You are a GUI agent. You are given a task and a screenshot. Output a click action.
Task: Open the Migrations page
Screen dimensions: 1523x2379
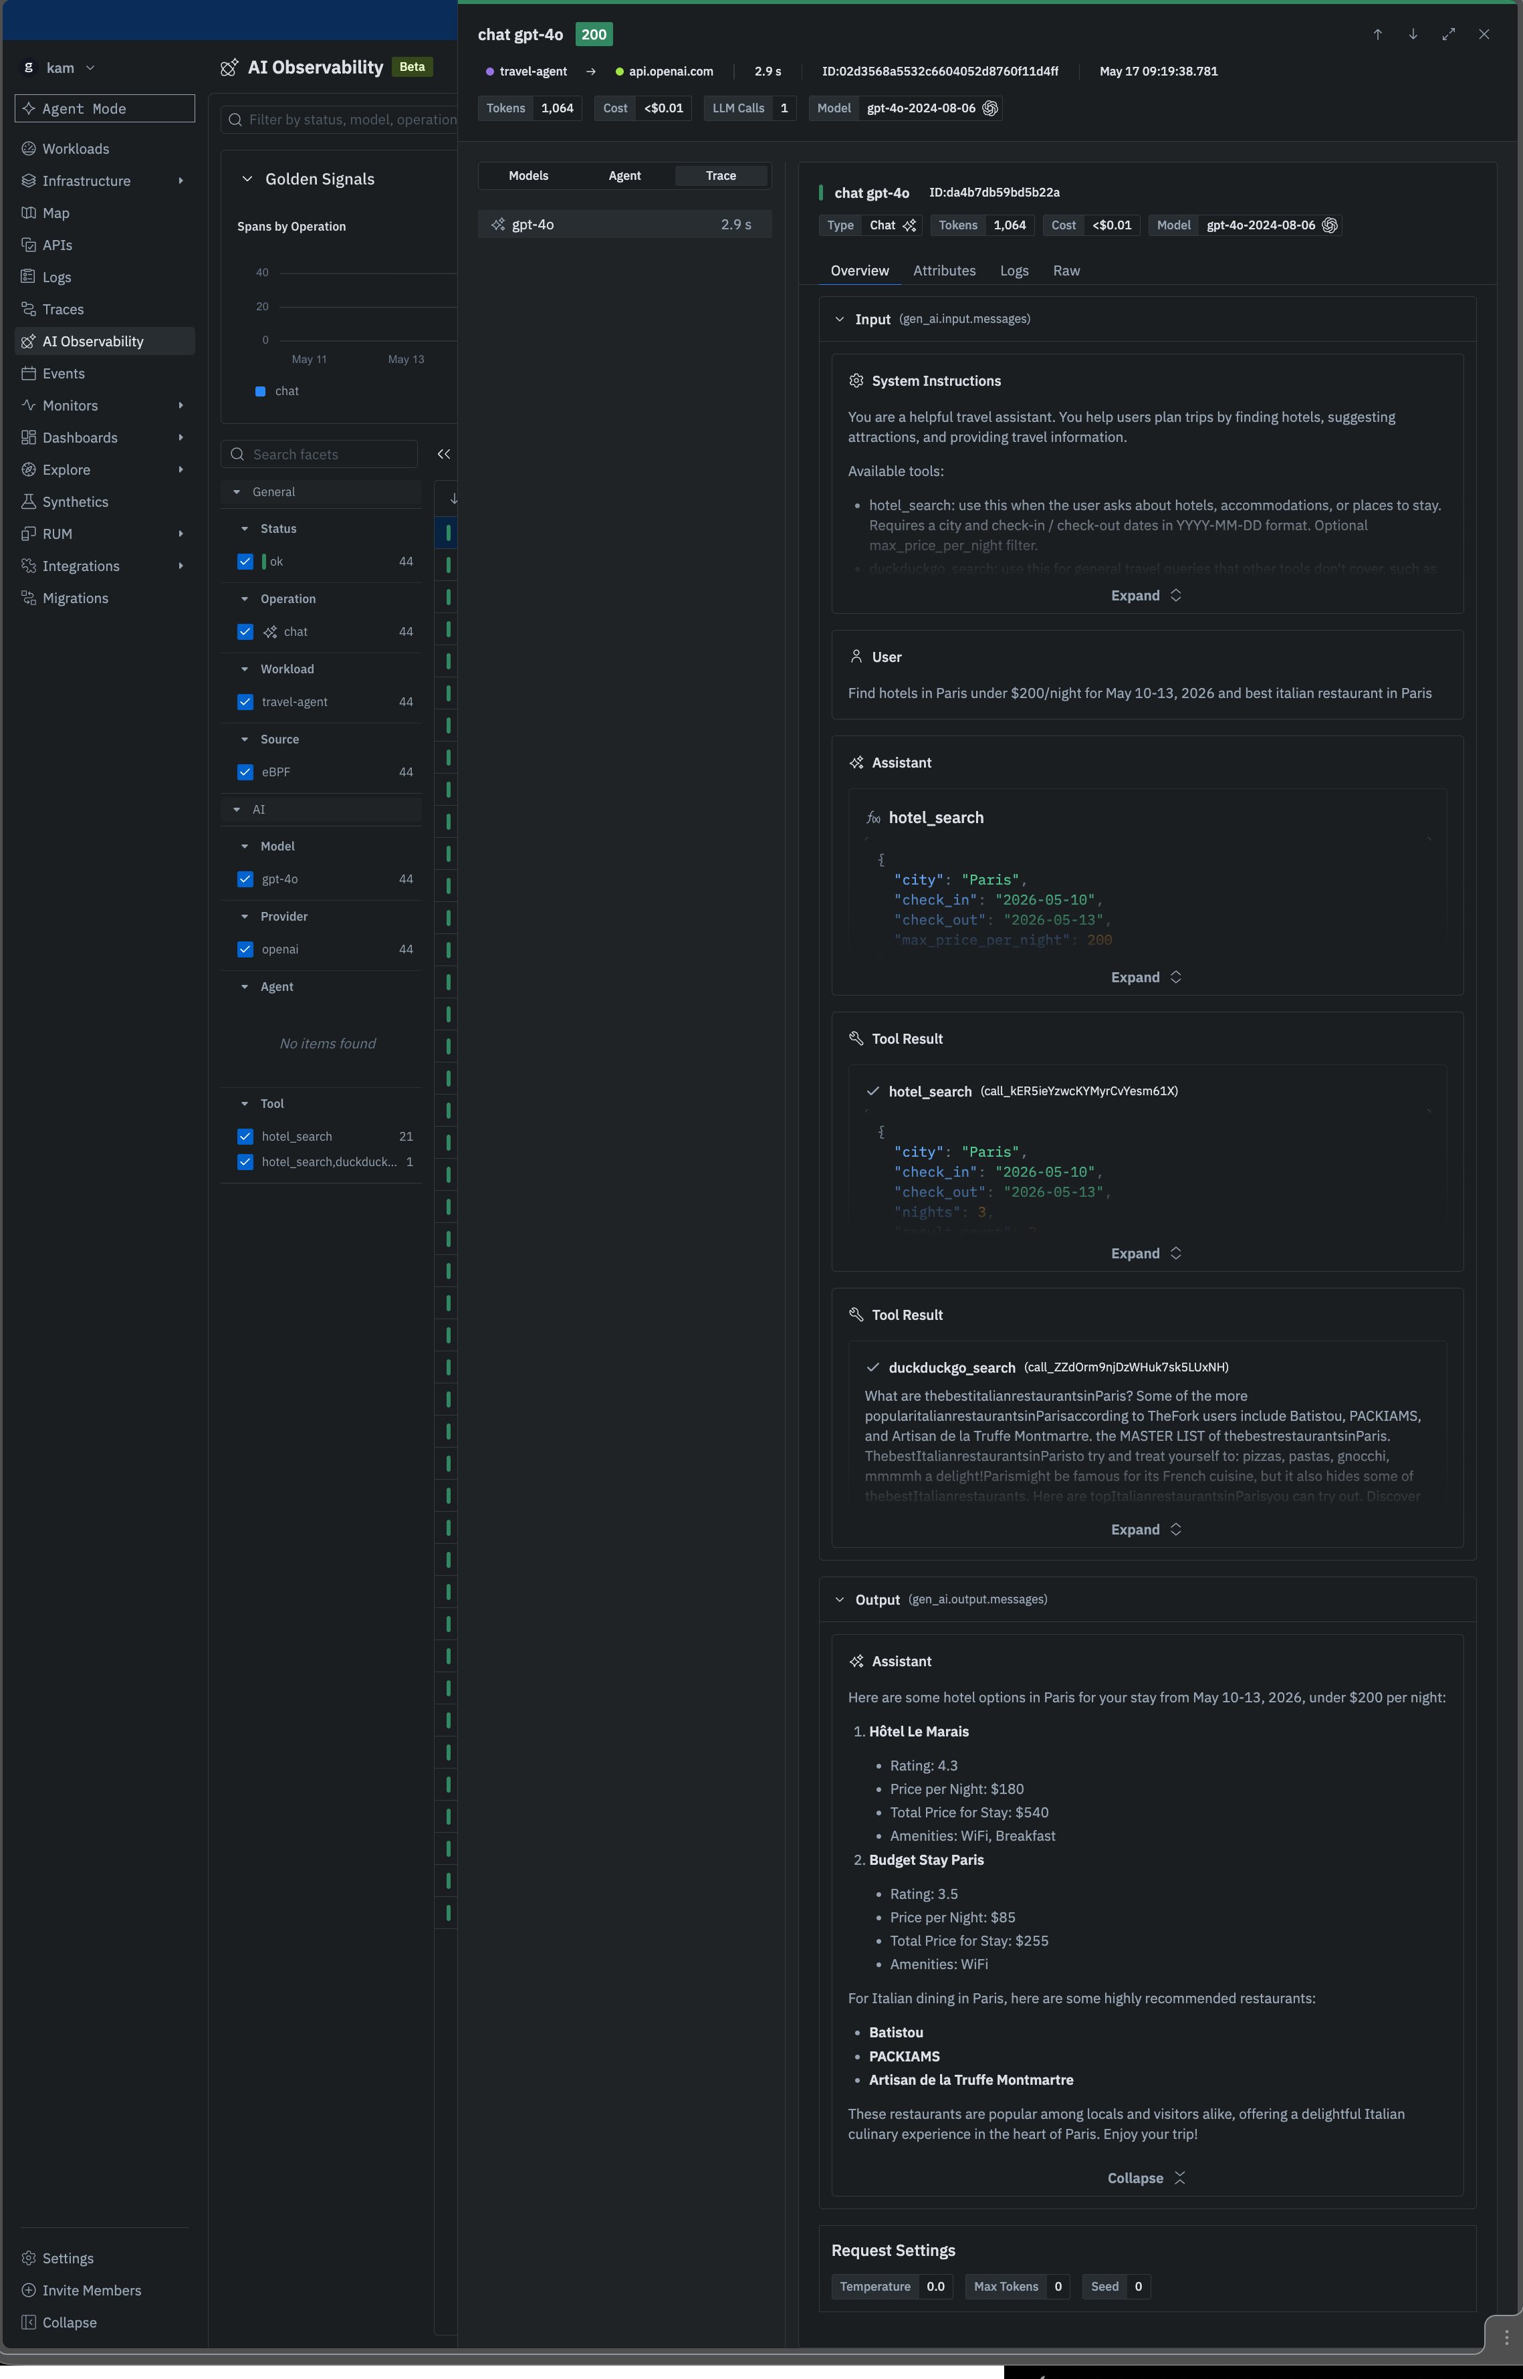[75, 598]
